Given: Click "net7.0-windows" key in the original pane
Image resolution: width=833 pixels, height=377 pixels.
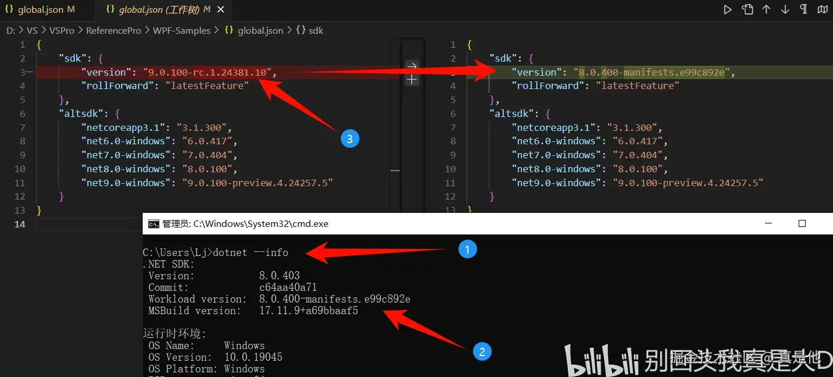Looking at the screenshot, I should [126, 155].
